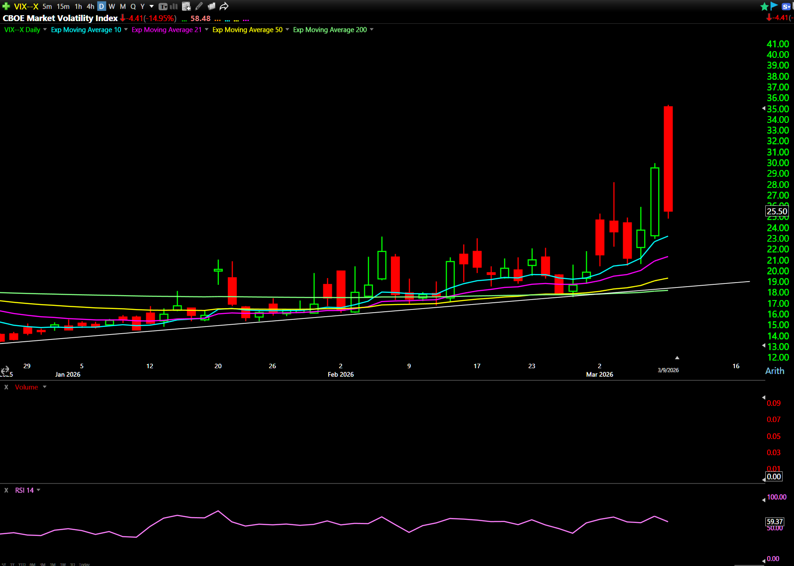Switch to the weekly W timeframe
The image size is (794, 566).
tap(112, 6)
